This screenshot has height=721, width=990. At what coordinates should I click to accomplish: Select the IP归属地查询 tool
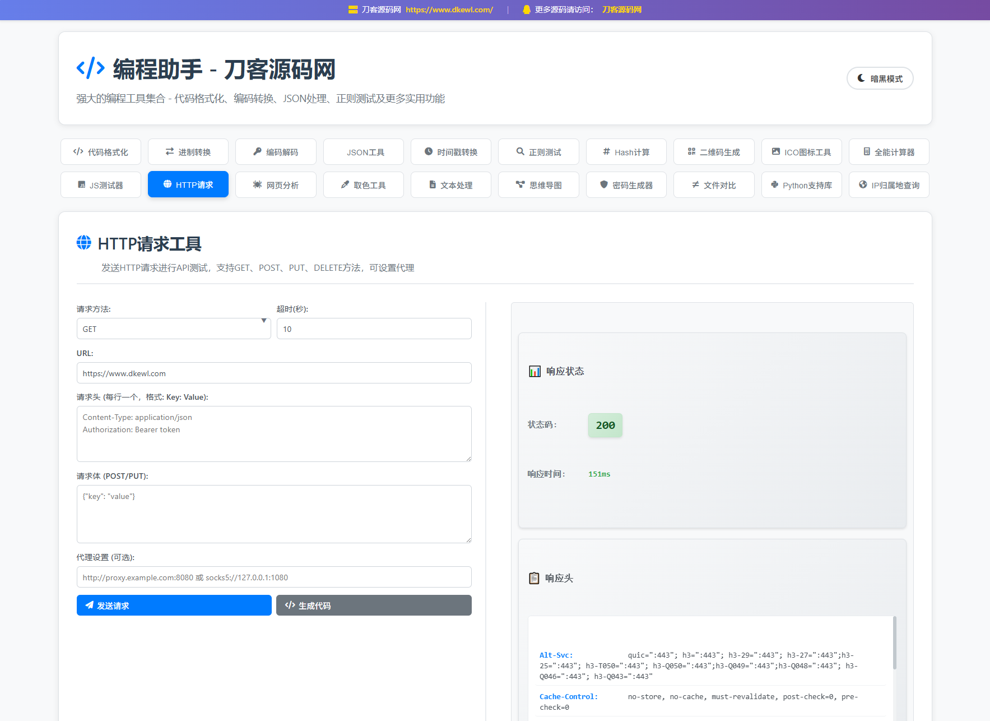(889, 184)
